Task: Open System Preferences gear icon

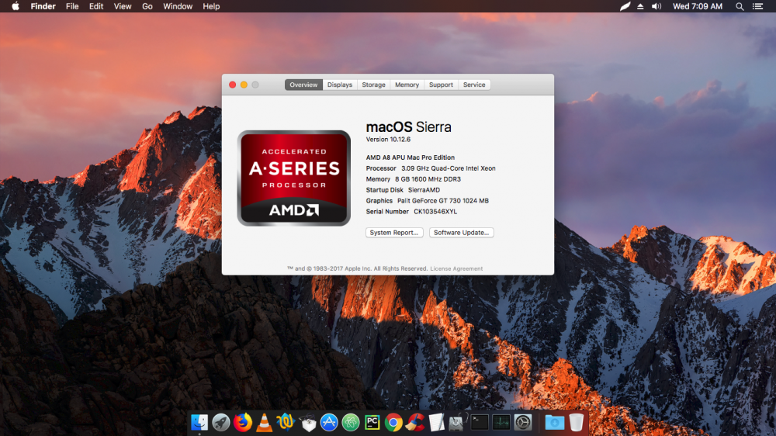Action: [x=522, y=422]
